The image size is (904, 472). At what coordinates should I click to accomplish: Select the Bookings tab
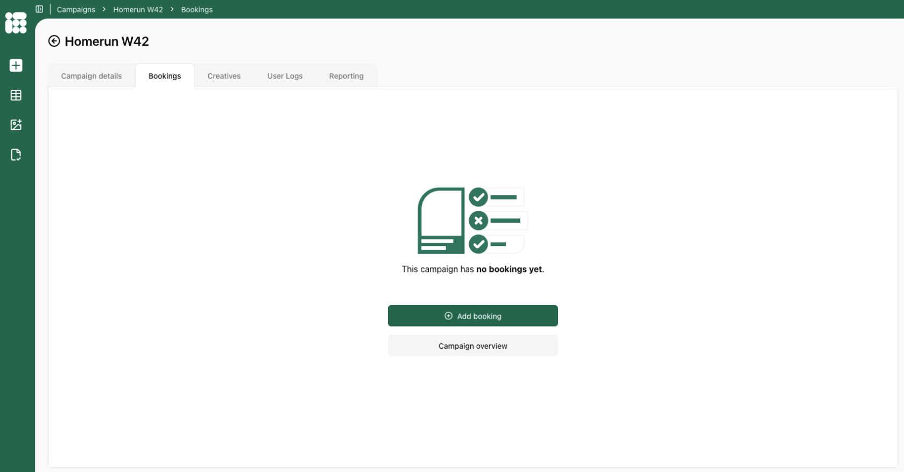(x=165, y=76)
